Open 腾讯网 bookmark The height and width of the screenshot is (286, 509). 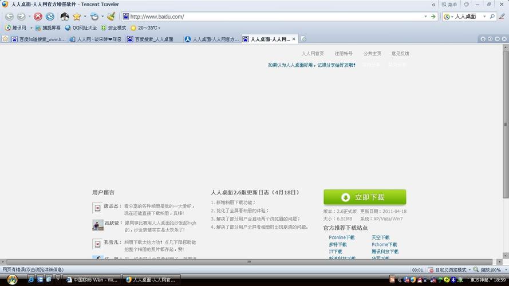pos(16,28)
